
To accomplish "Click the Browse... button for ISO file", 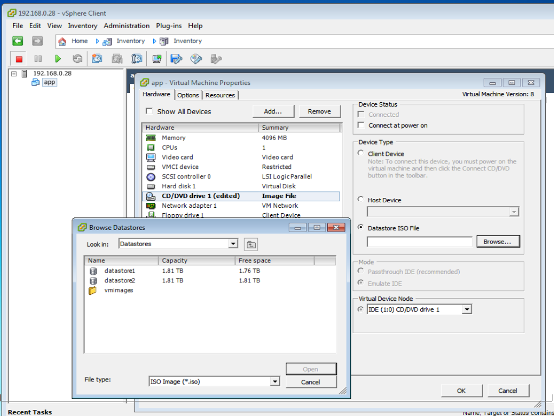I will (x=498, y=242).
